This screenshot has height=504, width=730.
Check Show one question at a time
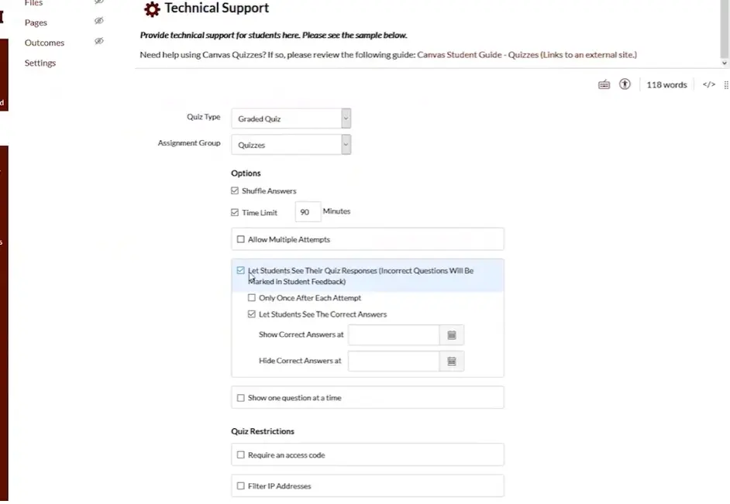click(241, 398)
